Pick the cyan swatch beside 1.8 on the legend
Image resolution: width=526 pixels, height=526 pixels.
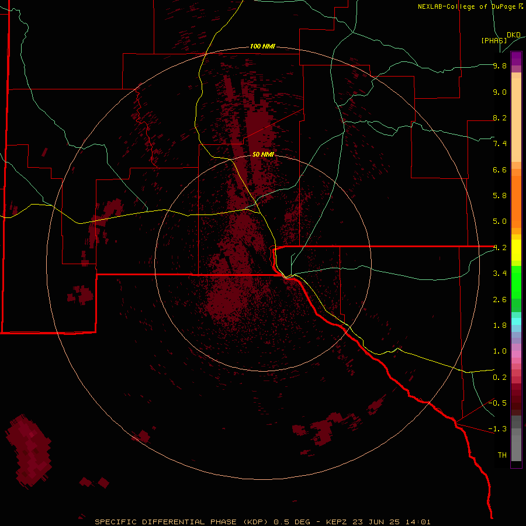(516, 321)
